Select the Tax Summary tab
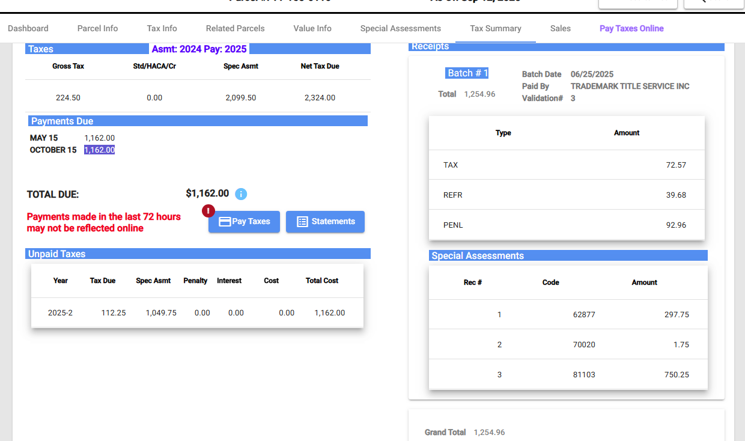Screen dimensions: 745x441 pos(495,28)
